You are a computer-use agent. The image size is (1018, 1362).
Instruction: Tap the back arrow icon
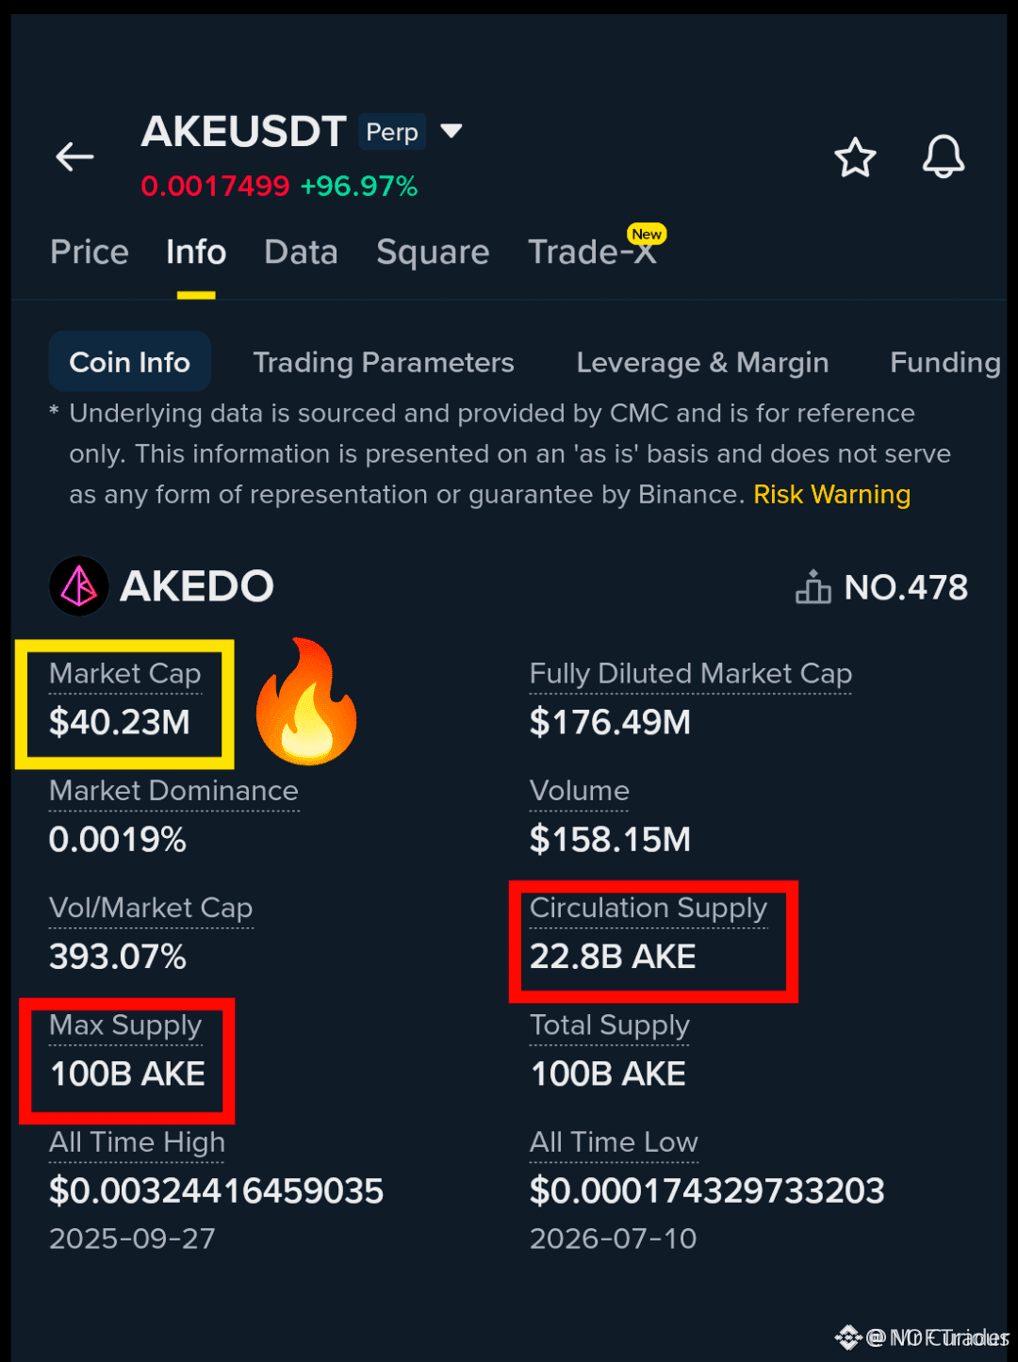[74, 156]
